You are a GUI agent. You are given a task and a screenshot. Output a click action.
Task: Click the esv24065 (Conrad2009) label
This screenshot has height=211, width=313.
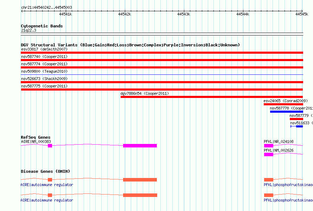tap(286, 101)
